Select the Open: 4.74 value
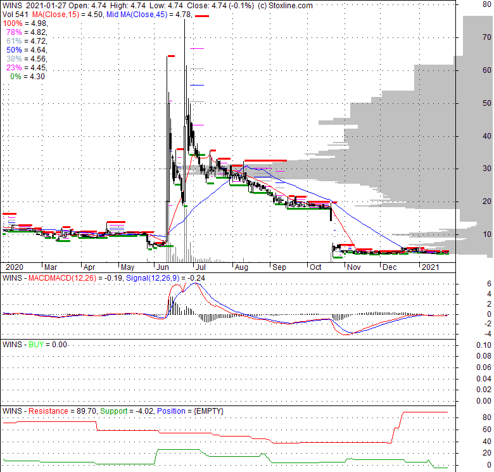Screen dimensions: 494x472 click(x=87, y=6)
